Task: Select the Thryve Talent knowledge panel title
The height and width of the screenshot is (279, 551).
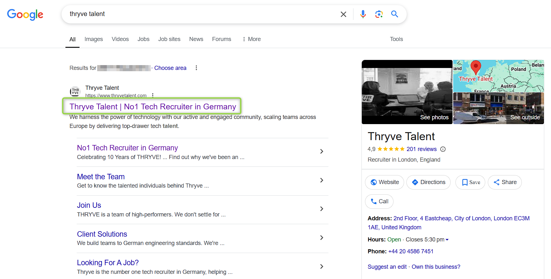Action: point(401,136)
